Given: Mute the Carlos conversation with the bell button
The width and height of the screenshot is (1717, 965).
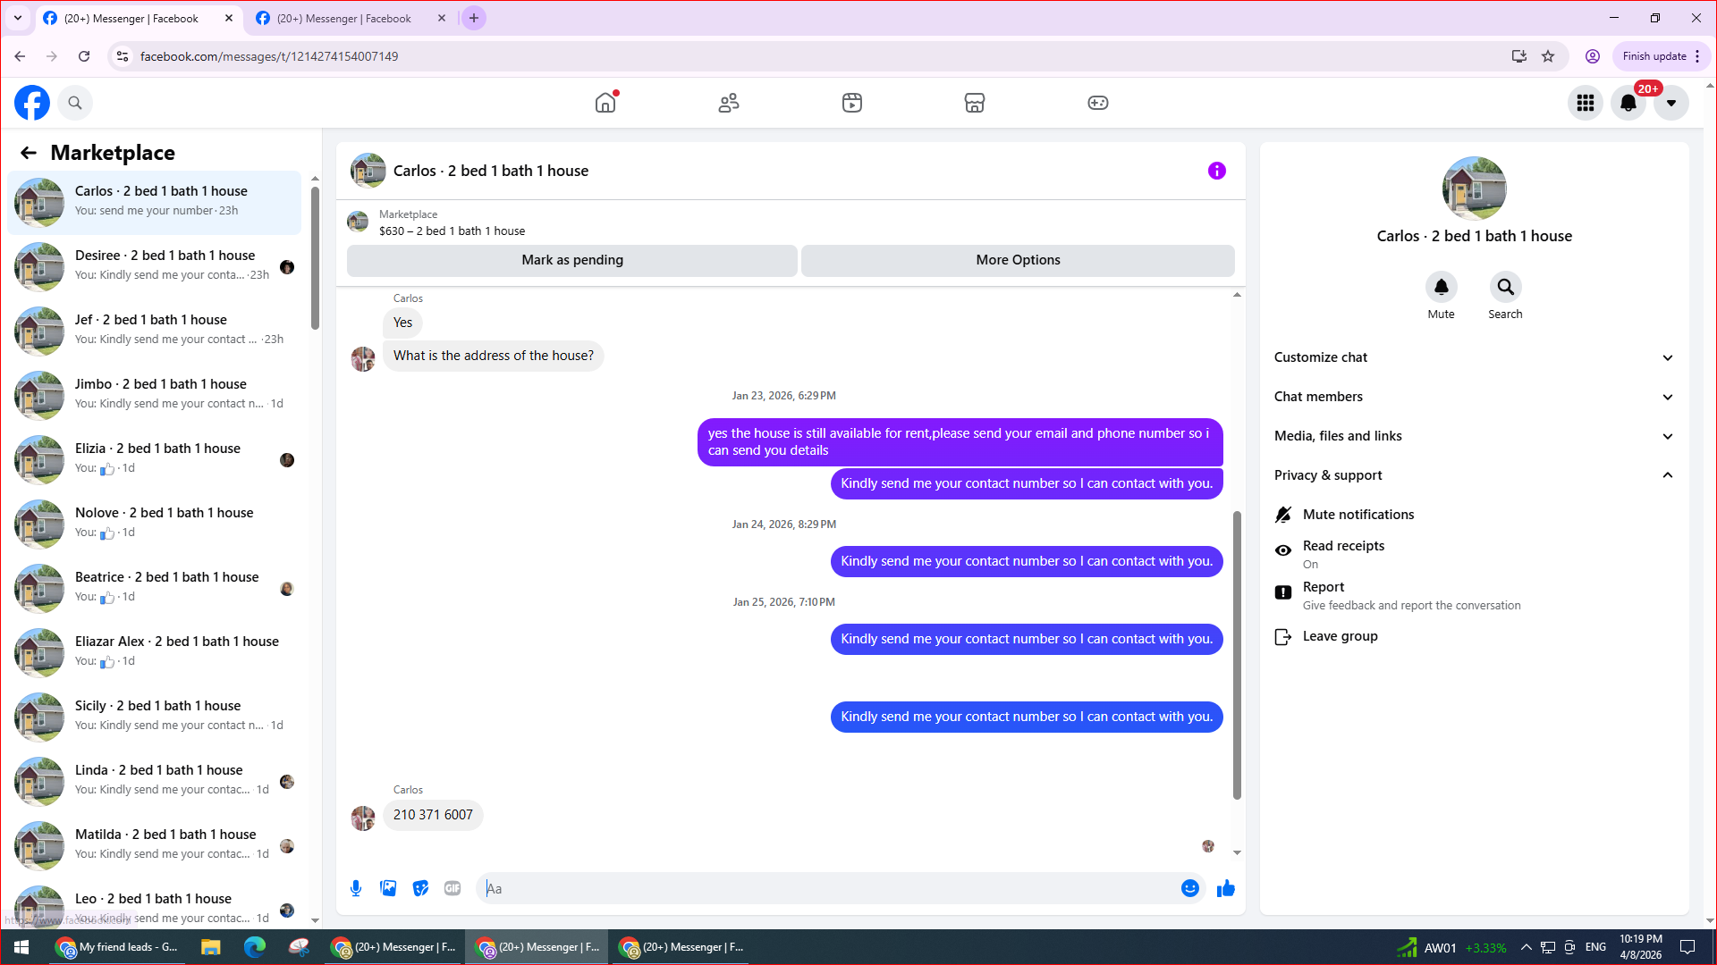Looking at the screenshot, I should point(1441,288).
